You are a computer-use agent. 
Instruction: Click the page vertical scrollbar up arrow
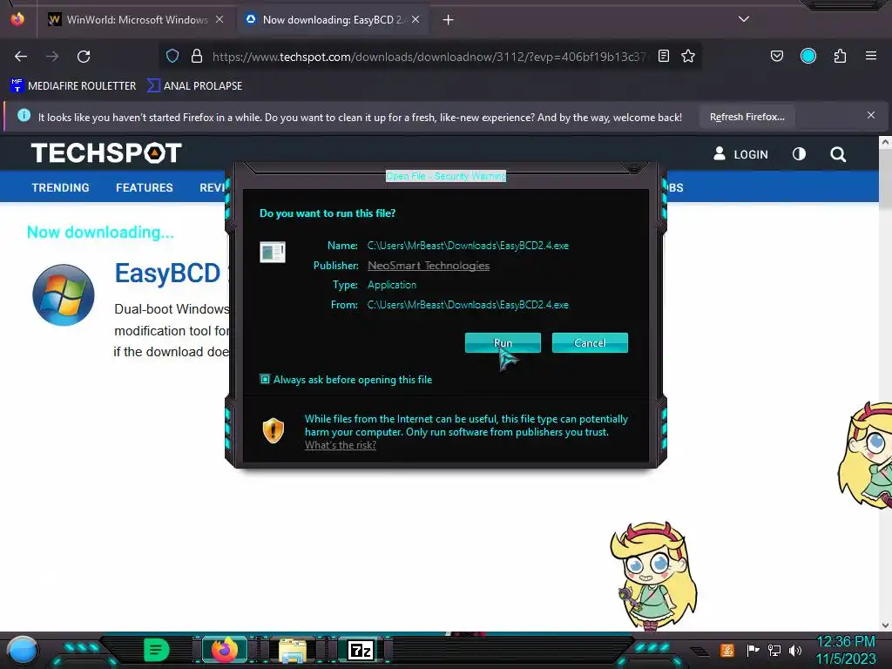click(885, 143)
